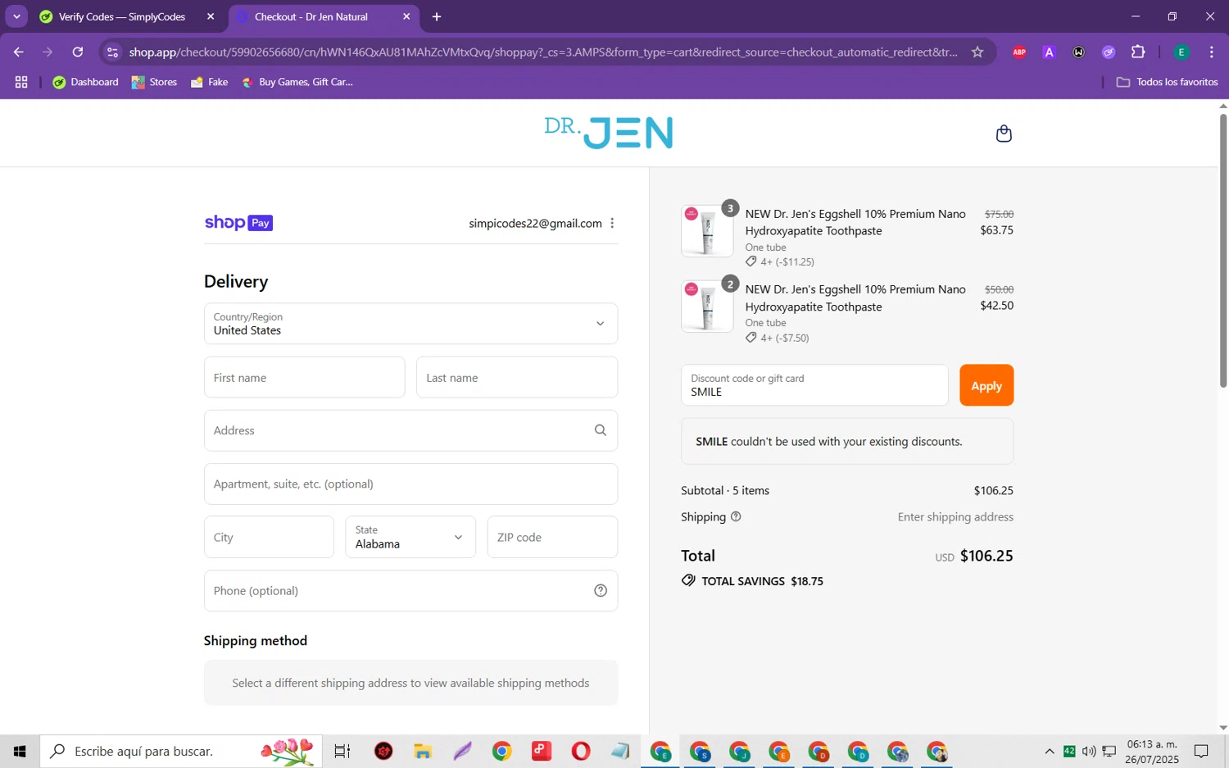Open the Chrome profile E avatar
The image size is (1229, 768).
tap(1181, 52)
